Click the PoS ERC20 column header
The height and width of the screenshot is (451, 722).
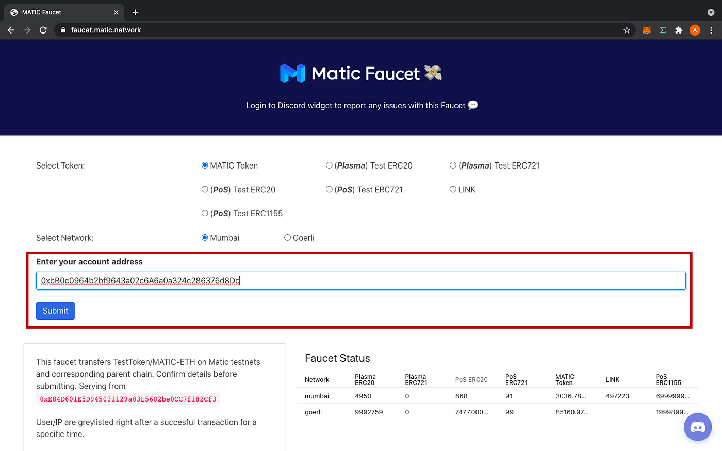[471, 380]
